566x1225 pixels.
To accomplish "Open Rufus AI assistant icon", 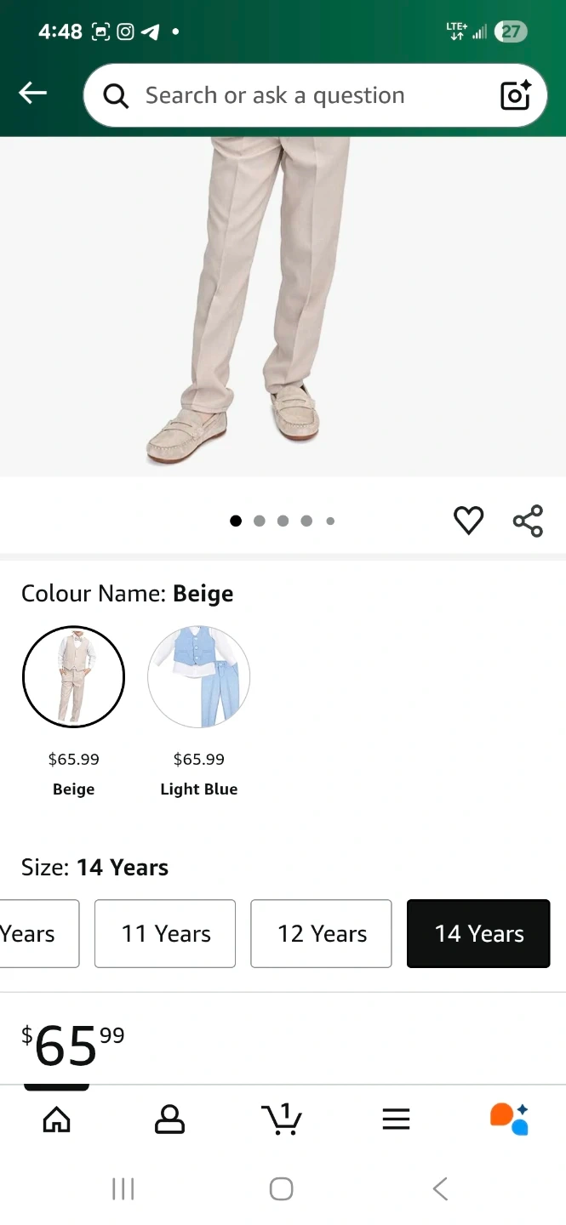I will [509, 1120].
